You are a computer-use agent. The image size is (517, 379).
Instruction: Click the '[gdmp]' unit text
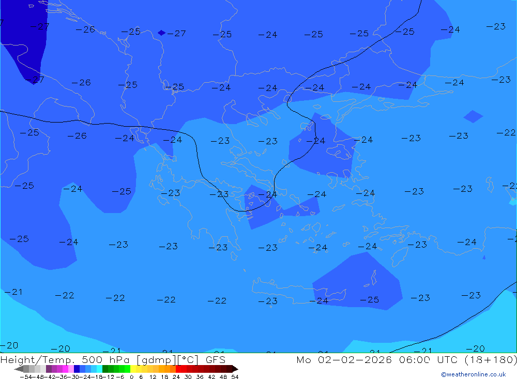[x=156, y=360]
